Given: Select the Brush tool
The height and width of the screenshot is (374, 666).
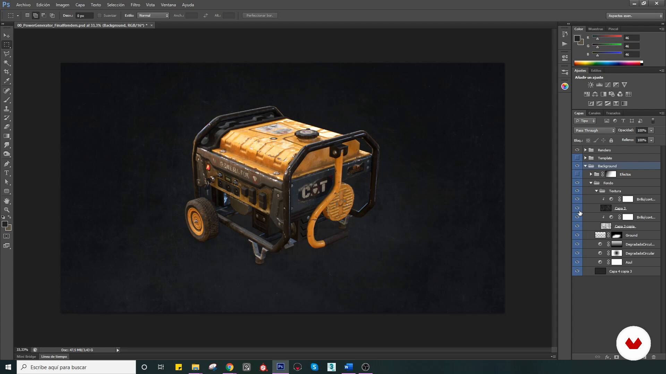Looking at the screenshot, I should pos(7,100).
